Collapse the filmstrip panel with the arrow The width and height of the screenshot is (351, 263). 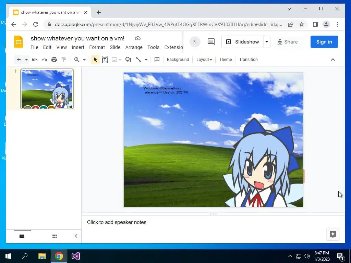click(x=76, y=236)
